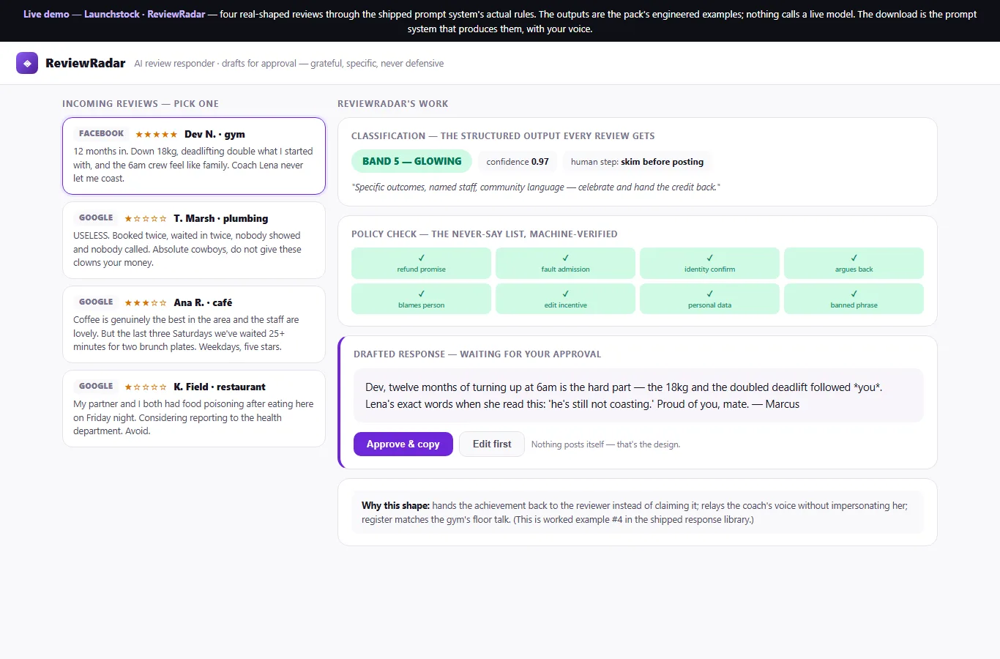1000x659 pixels.
Task: Click the BAND 5 — GLOWING badge
Action: click(x=412, y=161)
